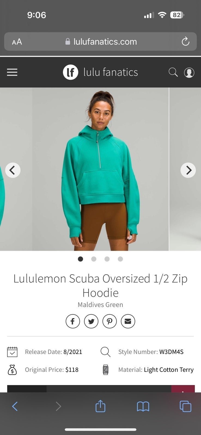The width and height of the screenshot is (201, 435).
Task: Tap the lulufanatics.com address field
Action: (x=100, y=42)
